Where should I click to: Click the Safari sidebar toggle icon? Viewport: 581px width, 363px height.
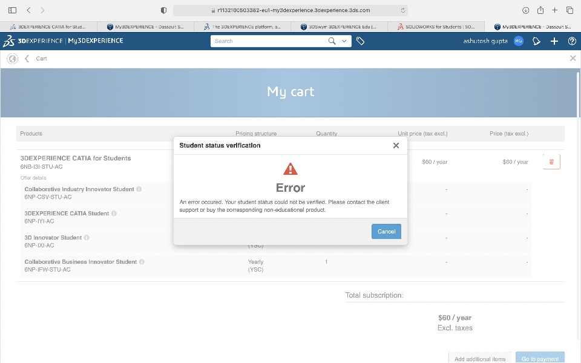point(12,10)
